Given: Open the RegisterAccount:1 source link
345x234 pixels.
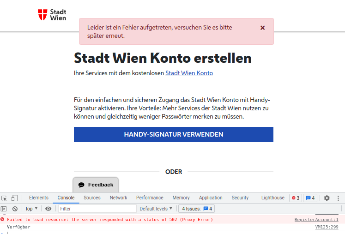Looking at the screenshot, I should click(316, 220).
